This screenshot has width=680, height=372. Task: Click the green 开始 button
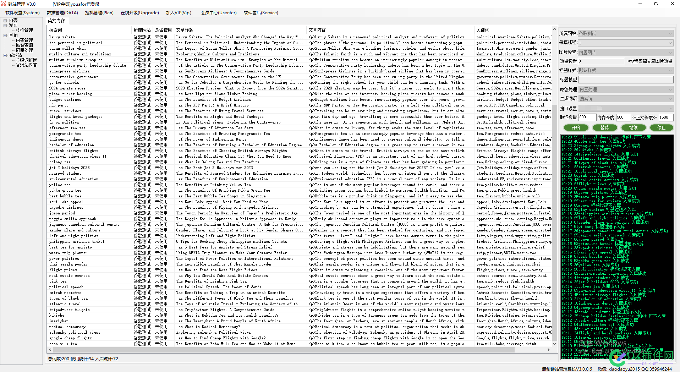pos(576,127)
